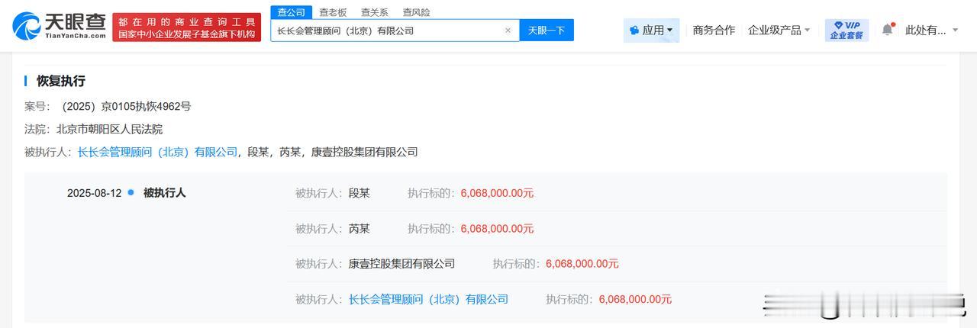This screenshot has height=328, width=977.
Task: Select court name 北京市朝阳区人民法院
Action: (x=109, y=129)
